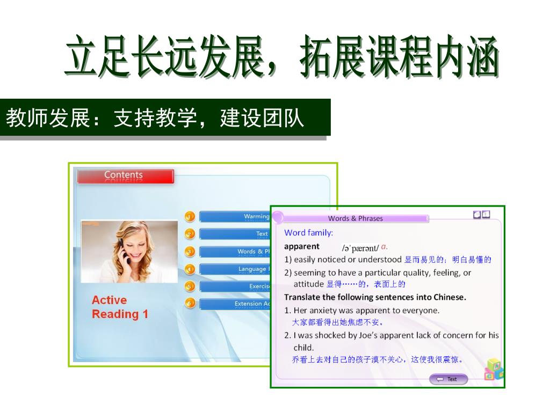Click the orange number 1 bullet
Image resolution: width=550 pixels, height=412 pixels.
pyautogui.click(x=190, y=217)
